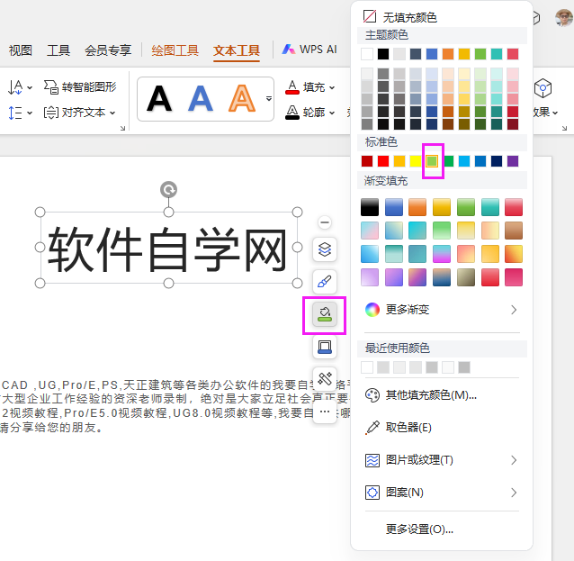
Task: Click the text box containing 软件自学网
Action: [x=168, y=248]
